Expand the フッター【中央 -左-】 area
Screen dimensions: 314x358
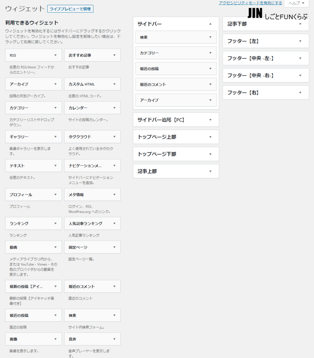tap(300, 58)
